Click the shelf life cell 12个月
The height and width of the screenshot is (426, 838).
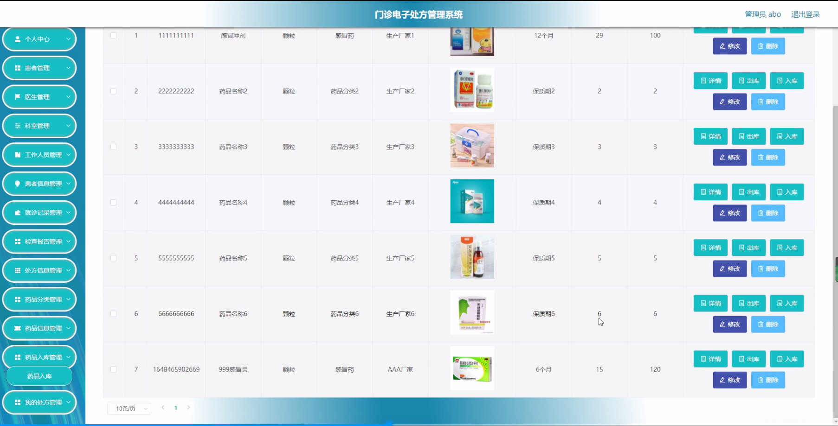[x=544, y=36]
